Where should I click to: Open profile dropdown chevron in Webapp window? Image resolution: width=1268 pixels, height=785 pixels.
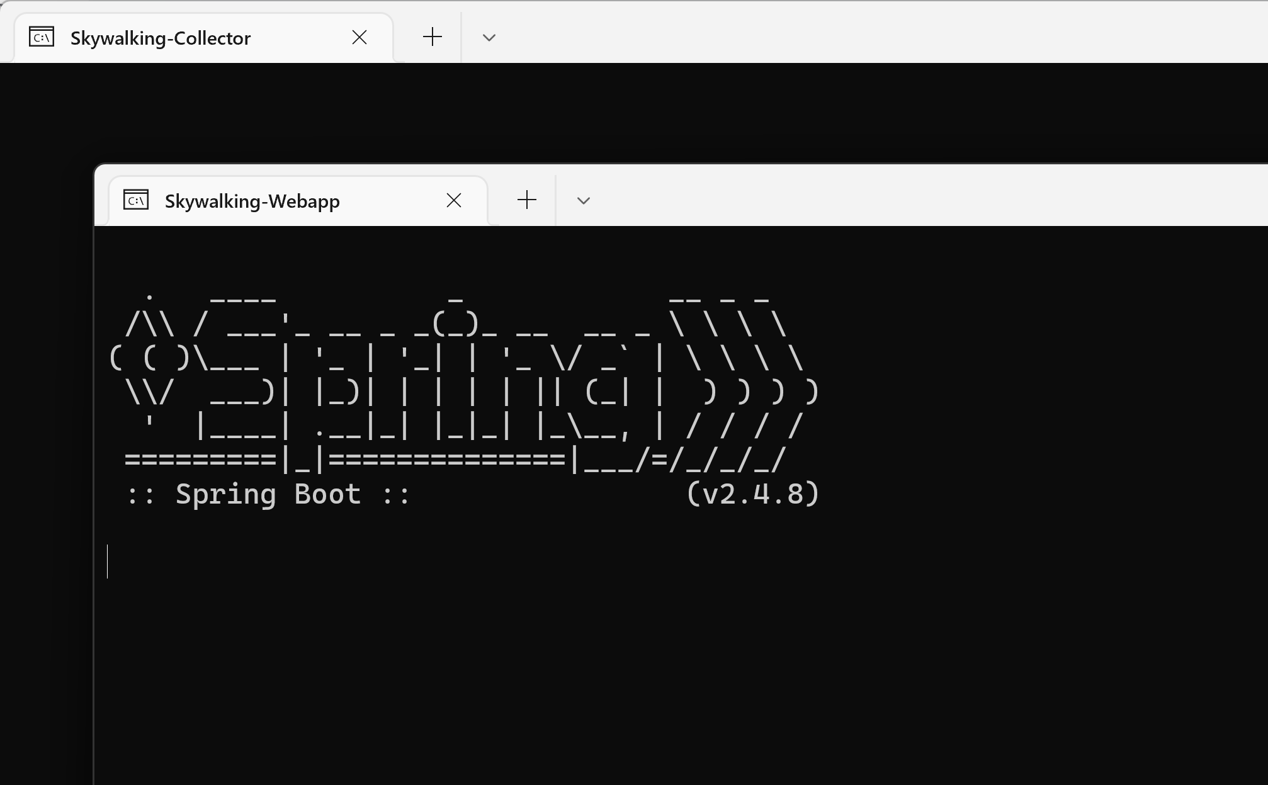pos(583,201)
